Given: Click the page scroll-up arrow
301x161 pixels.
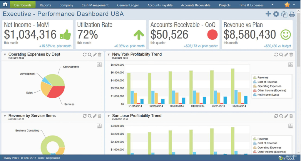Looking at the screenshot, I should coord(298,11).
